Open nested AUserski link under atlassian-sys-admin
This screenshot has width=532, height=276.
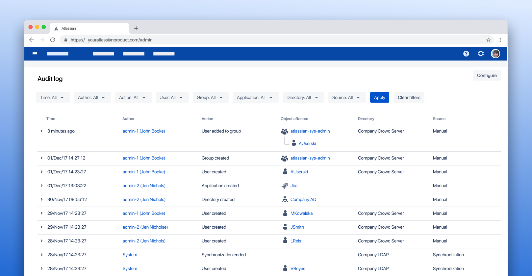pyautogui.click(x=307, y=143)
